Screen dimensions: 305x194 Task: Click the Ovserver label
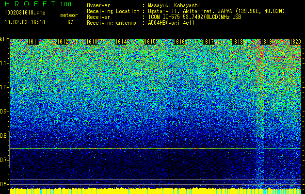click(98, 5)
